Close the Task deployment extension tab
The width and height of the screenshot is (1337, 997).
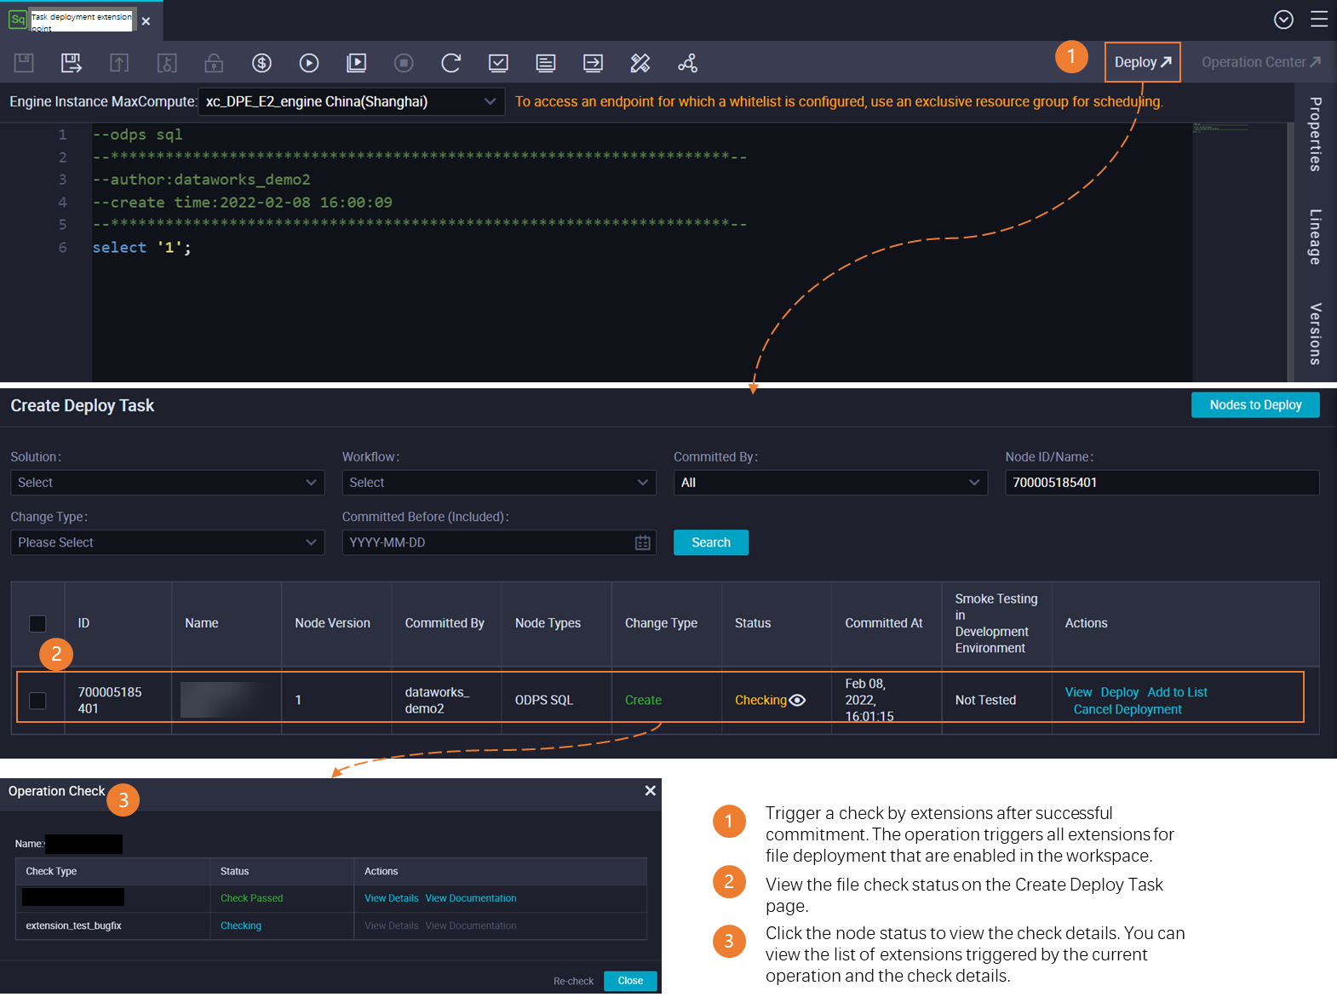146,21
